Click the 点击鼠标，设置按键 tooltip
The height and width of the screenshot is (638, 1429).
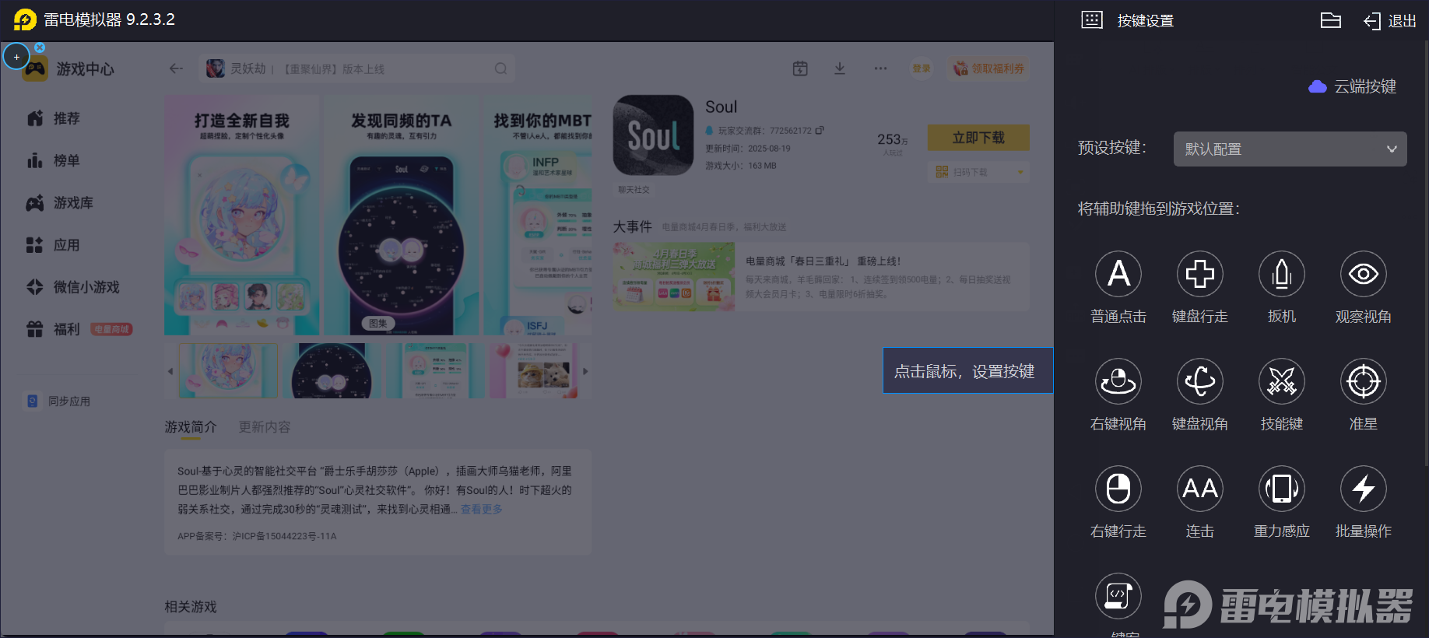coord(967,370)
